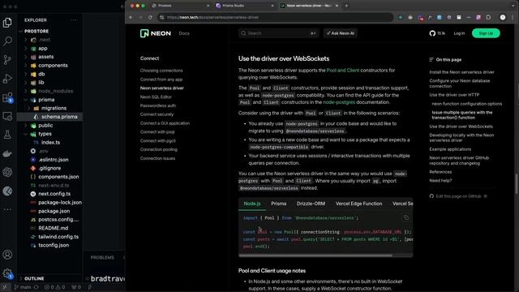Click Edit this page on GitHub

(x=458, y=196)
